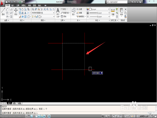
Task: Open the linetype ByLayer dropdown
Action: coord(99,17)
